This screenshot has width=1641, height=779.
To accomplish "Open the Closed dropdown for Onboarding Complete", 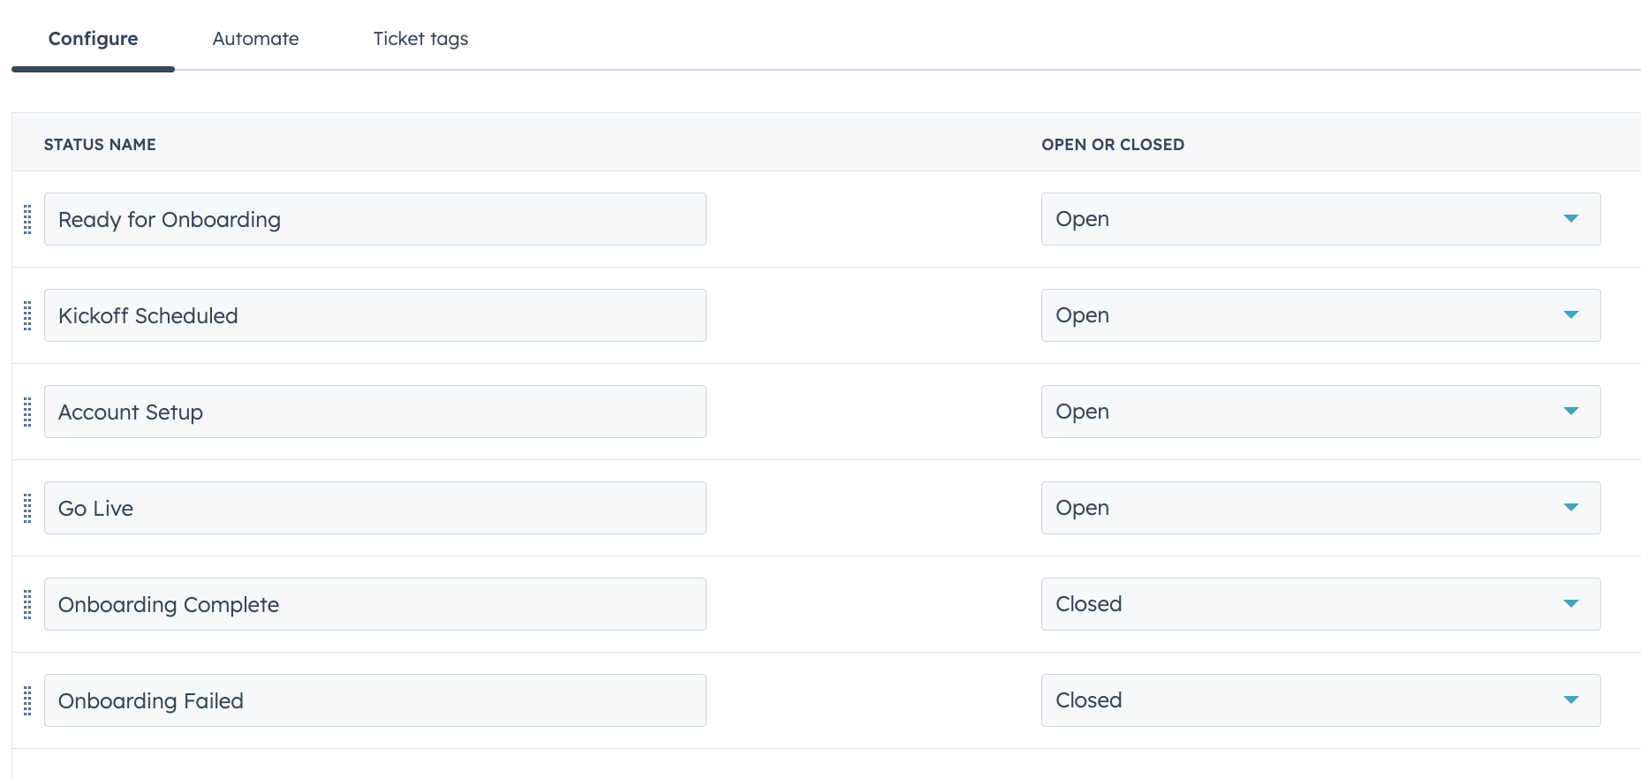I will (1572, 604).
